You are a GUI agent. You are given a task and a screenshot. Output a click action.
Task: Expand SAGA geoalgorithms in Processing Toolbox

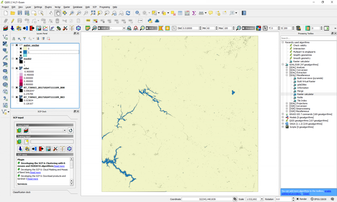283,124
